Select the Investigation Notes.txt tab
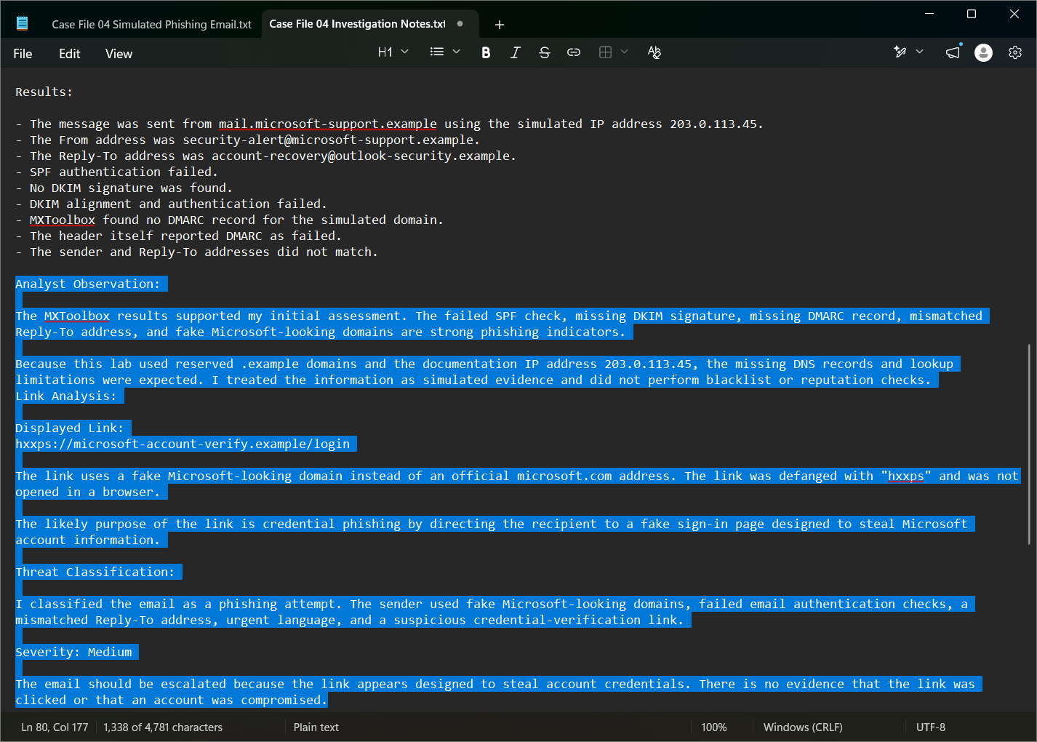 [357, 24]
